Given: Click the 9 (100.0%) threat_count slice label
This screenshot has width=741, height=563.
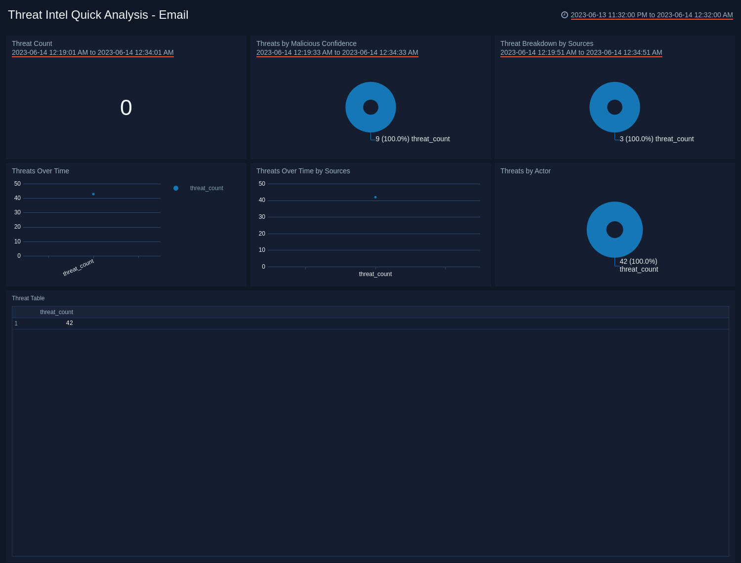Looking at the screenshot, I should [413, 139].
